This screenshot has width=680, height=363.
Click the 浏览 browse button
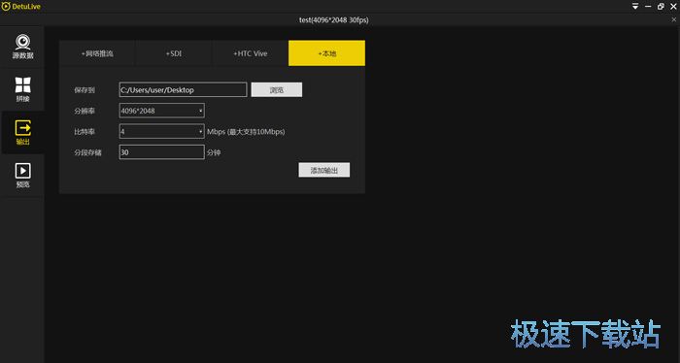[x=277, y=89]
